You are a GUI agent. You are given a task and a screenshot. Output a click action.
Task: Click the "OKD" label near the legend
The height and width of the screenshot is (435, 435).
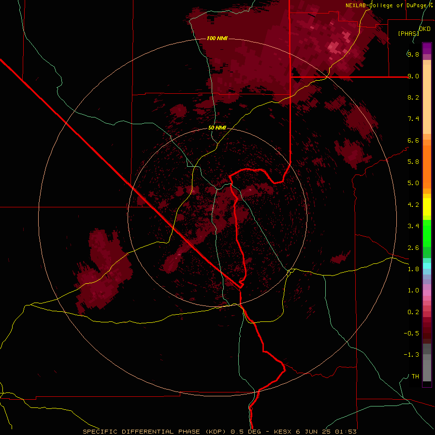tap(425, 29)
